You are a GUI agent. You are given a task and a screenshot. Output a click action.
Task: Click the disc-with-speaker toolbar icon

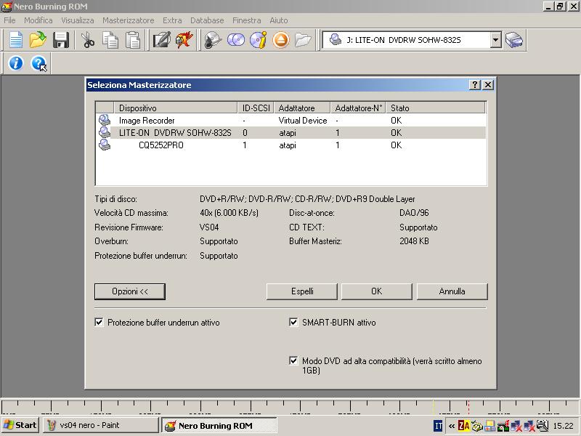coord(213,40)
